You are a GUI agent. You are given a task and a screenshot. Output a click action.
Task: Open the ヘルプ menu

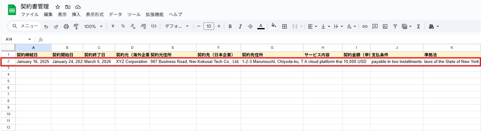[175, 14]
